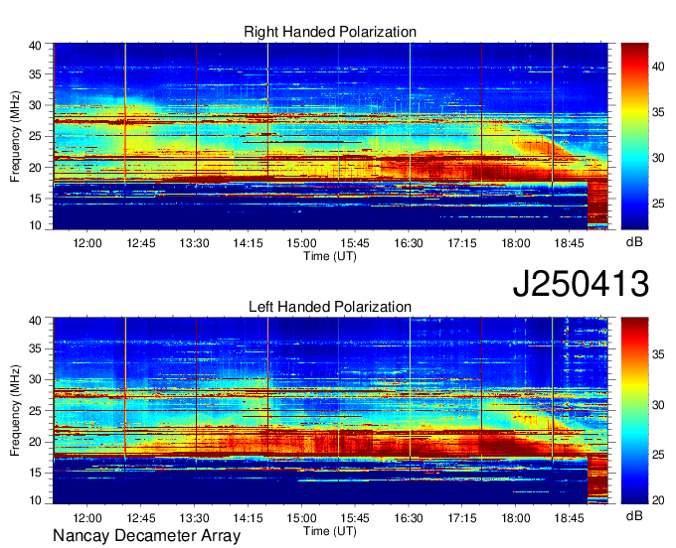
Task: Click the 20 MHz frequency tick on right-handed plot
Action: 36,168
